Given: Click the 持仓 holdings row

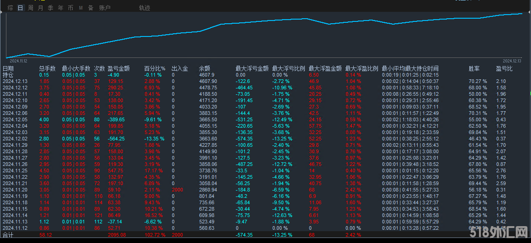Looking at the screenshot, I should tap(8, 75).
